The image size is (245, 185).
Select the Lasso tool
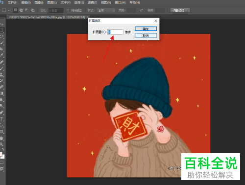coord(1,37)
